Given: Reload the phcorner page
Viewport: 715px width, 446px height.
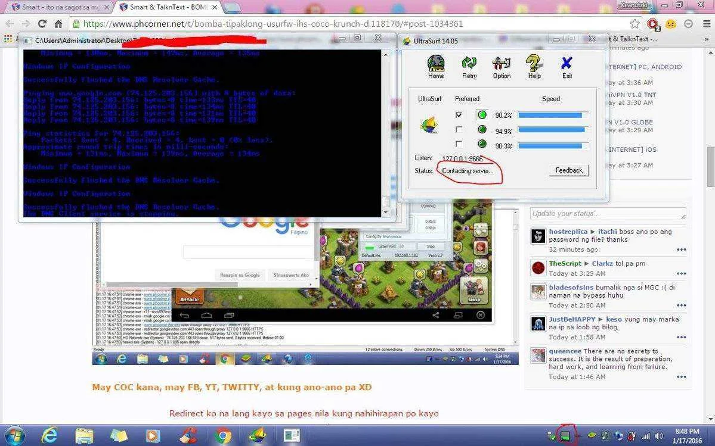Looking at the screenshot, I should pos(42,24).
